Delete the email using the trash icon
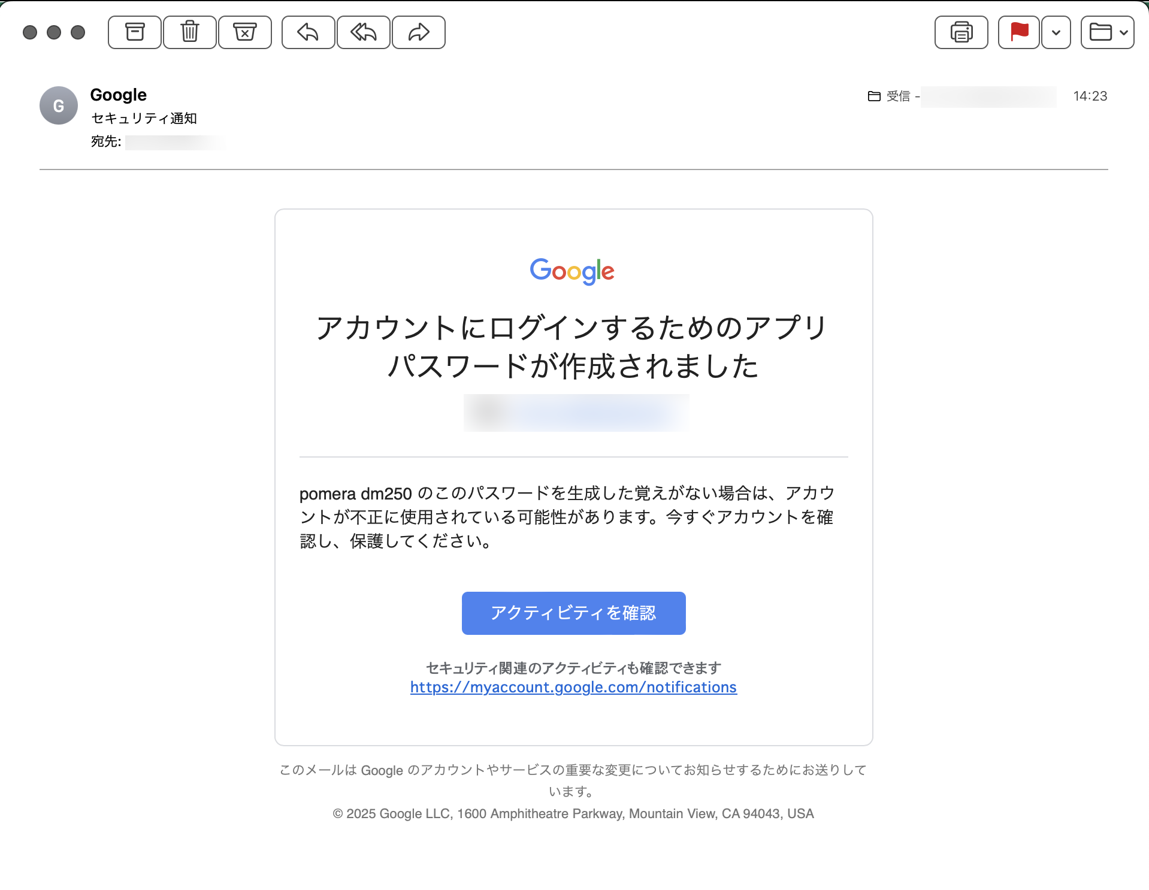The image size is (1149, 890). [x=190, y=32]
